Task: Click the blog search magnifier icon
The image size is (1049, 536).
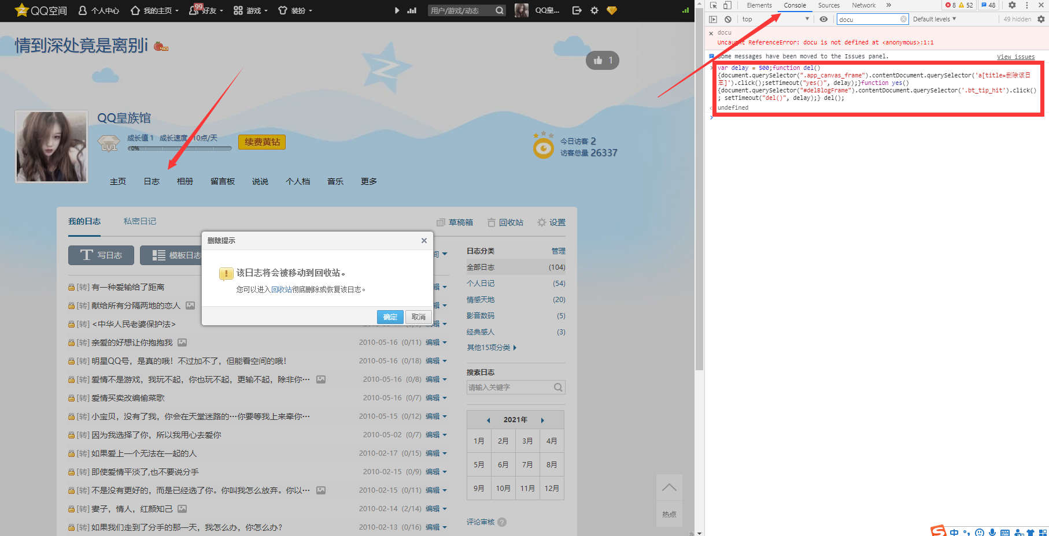Action: (558, 388)
